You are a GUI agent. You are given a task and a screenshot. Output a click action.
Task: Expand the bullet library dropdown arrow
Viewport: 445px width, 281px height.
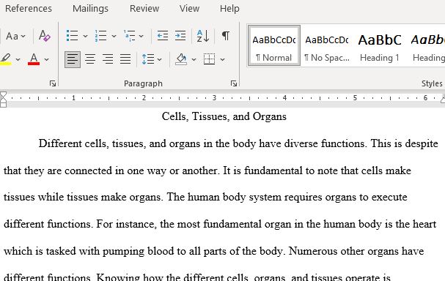click(x=85, y=37)
